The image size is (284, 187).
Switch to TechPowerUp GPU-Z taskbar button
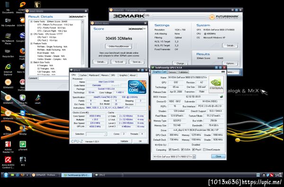click(x=77, y=175)
